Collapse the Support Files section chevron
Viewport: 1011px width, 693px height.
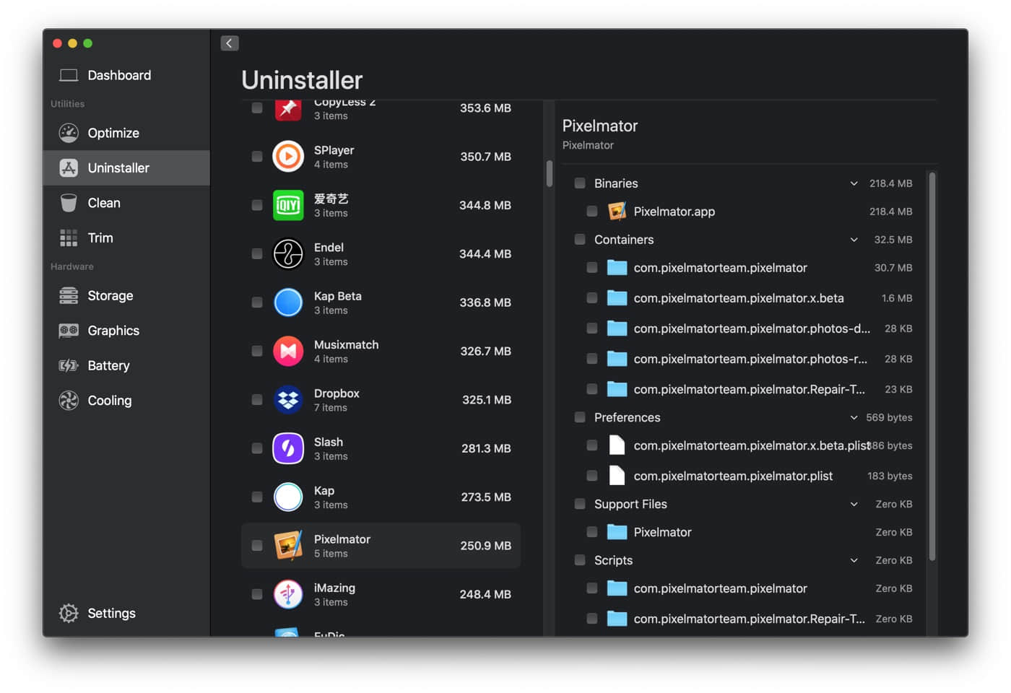pos(854,504)
